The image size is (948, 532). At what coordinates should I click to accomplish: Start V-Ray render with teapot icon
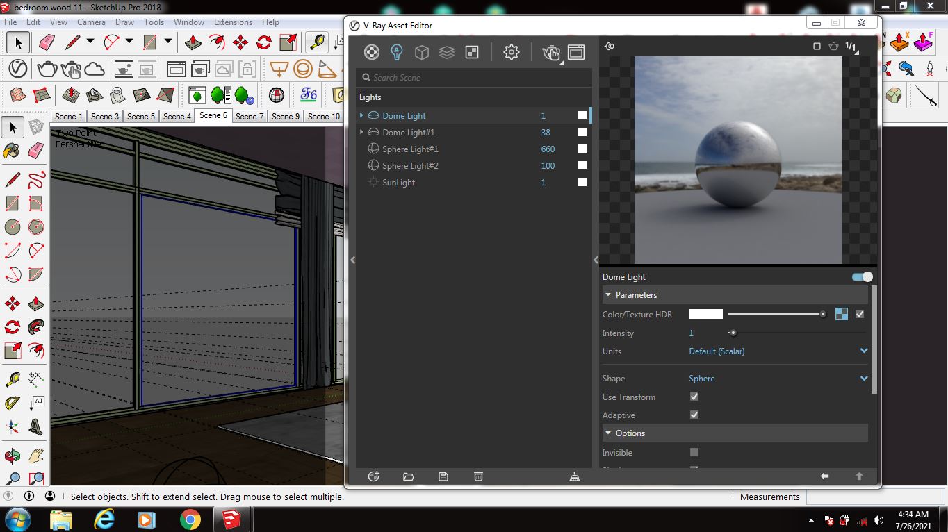47,69
